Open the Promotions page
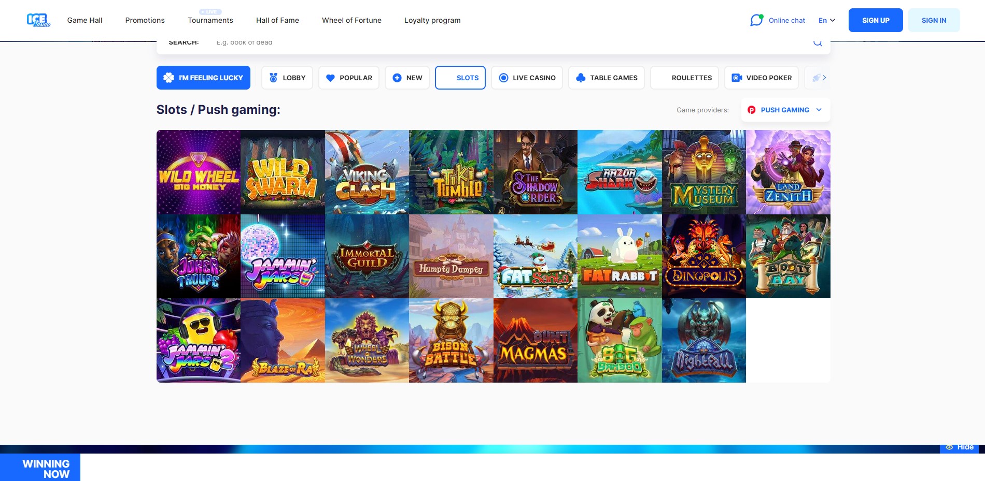The image size is (985, 481). (145, 20)
